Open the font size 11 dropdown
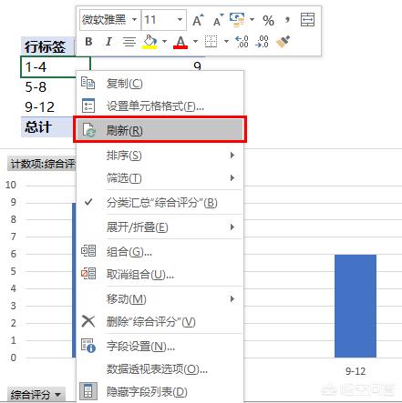The width and height of the screenshot is (402, 403). pos(180,20)
